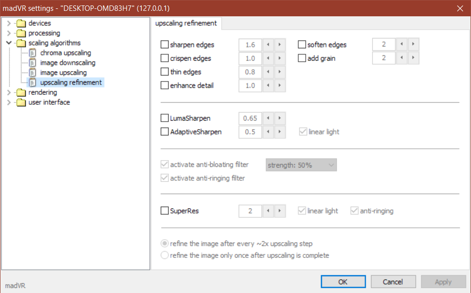The height and width of the screenshot is (293, 471).
Task: Expand the processing tree node
Action: (x=9, y=33)
